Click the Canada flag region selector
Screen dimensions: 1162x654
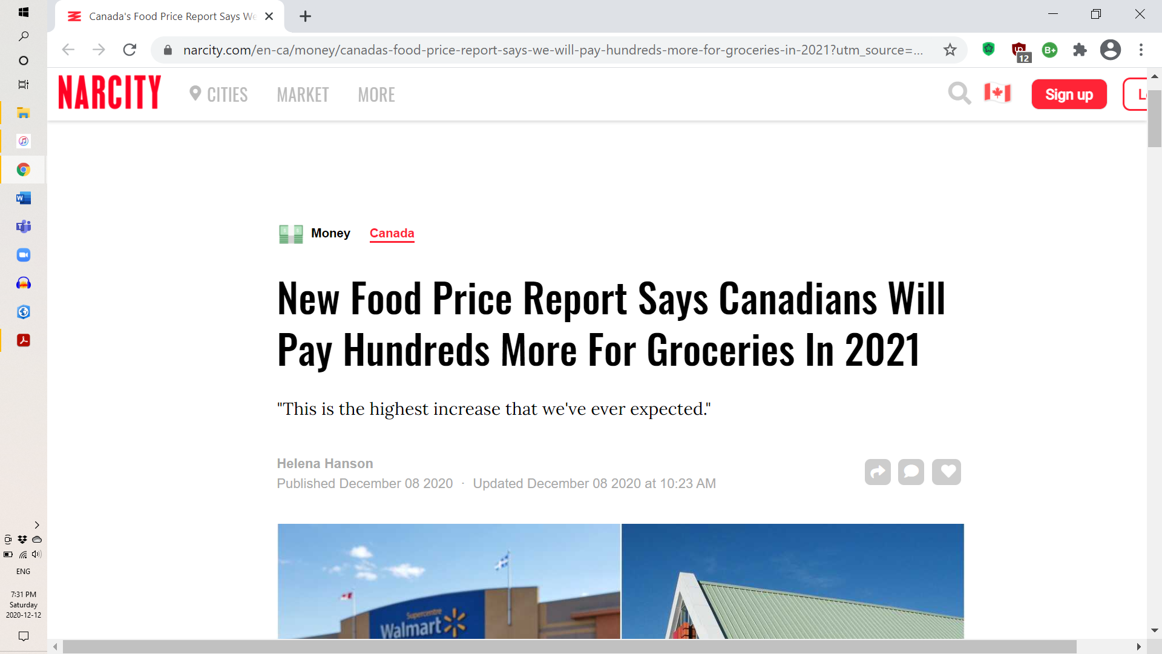[997, 93]
